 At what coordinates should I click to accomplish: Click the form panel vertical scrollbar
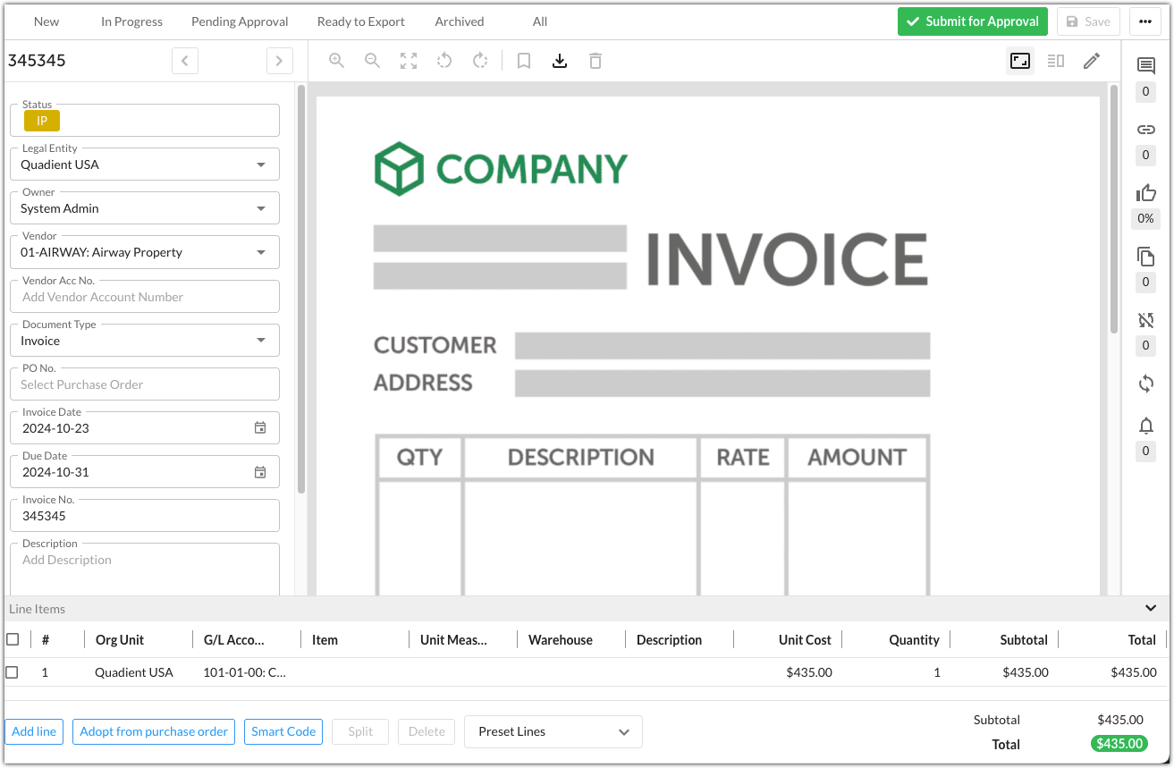[x=301, y=288]
